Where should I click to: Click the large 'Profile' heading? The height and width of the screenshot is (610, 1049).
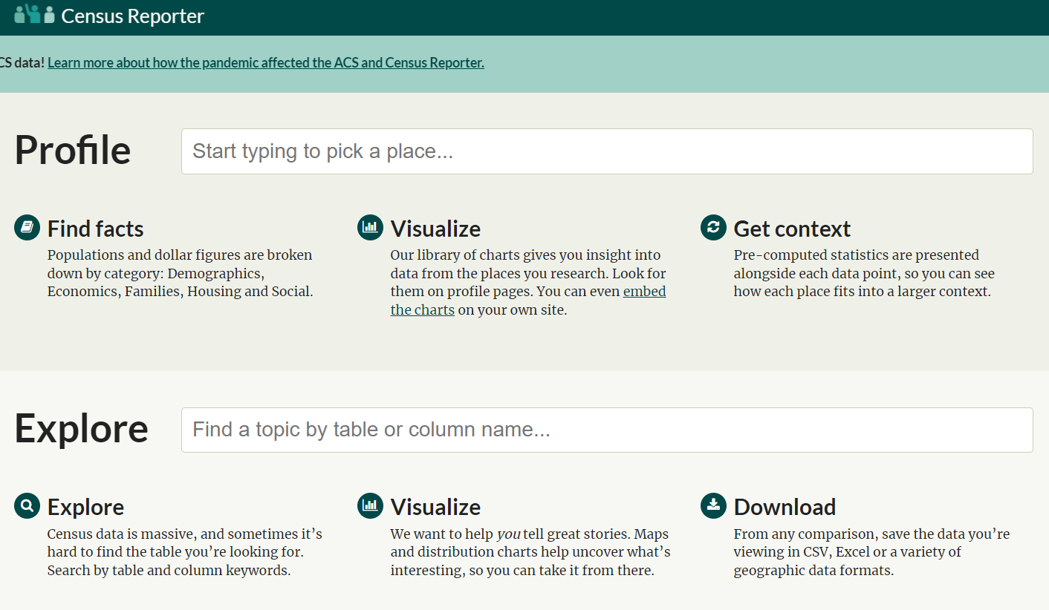[73, 150]
